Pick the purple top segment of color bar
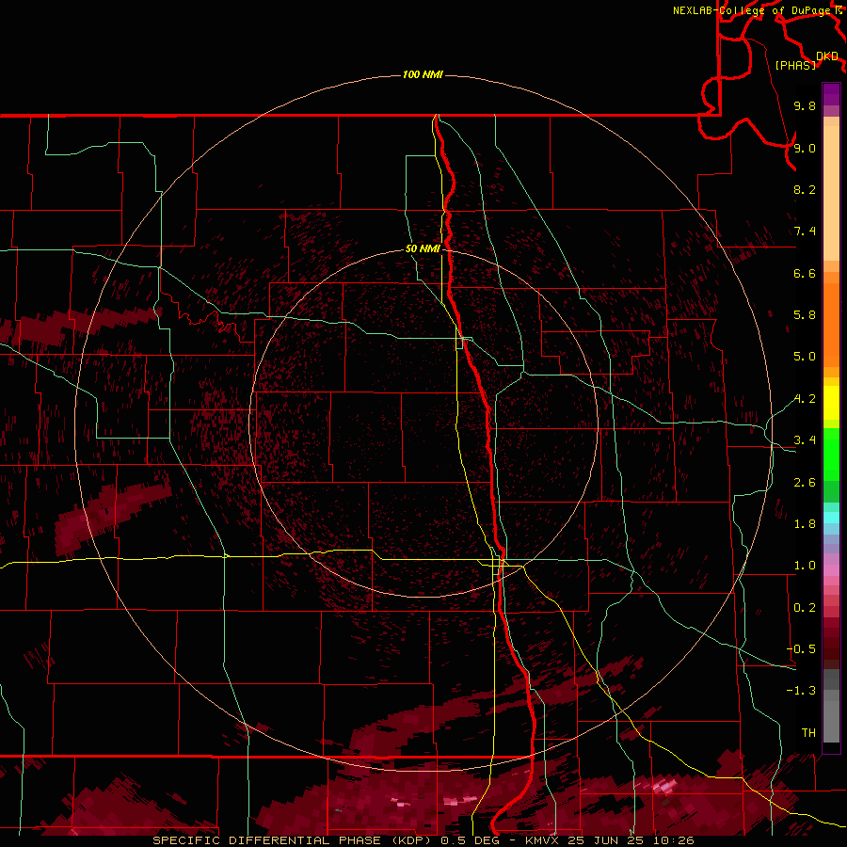This screenshot has width=847, height=847. point(831,94)
